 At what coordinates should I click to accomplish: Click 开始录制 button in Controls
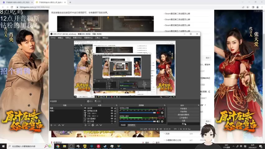point(184,112)
